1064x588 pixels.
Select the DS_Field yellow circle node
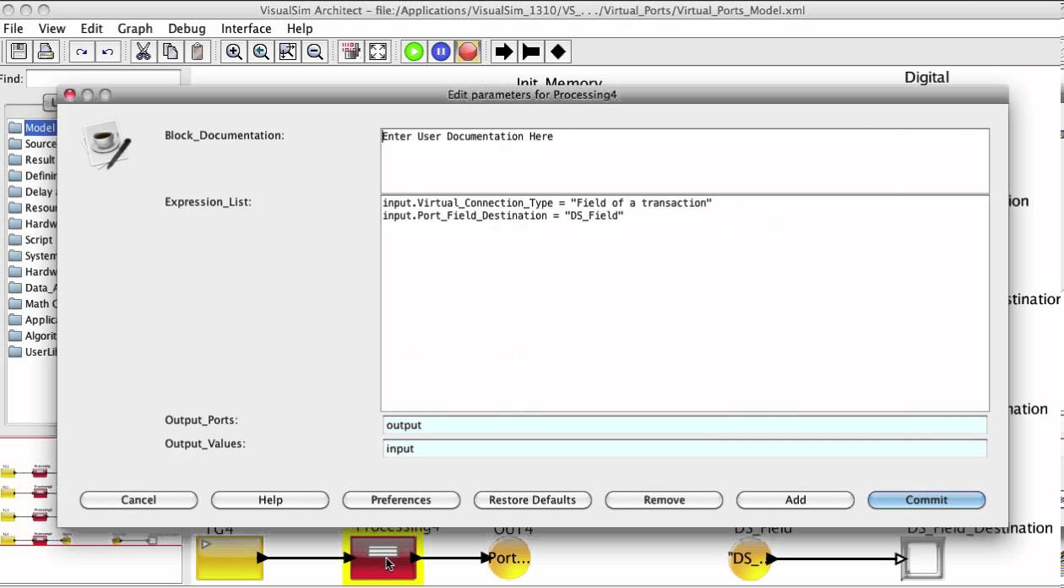click(x=749, y=558)
